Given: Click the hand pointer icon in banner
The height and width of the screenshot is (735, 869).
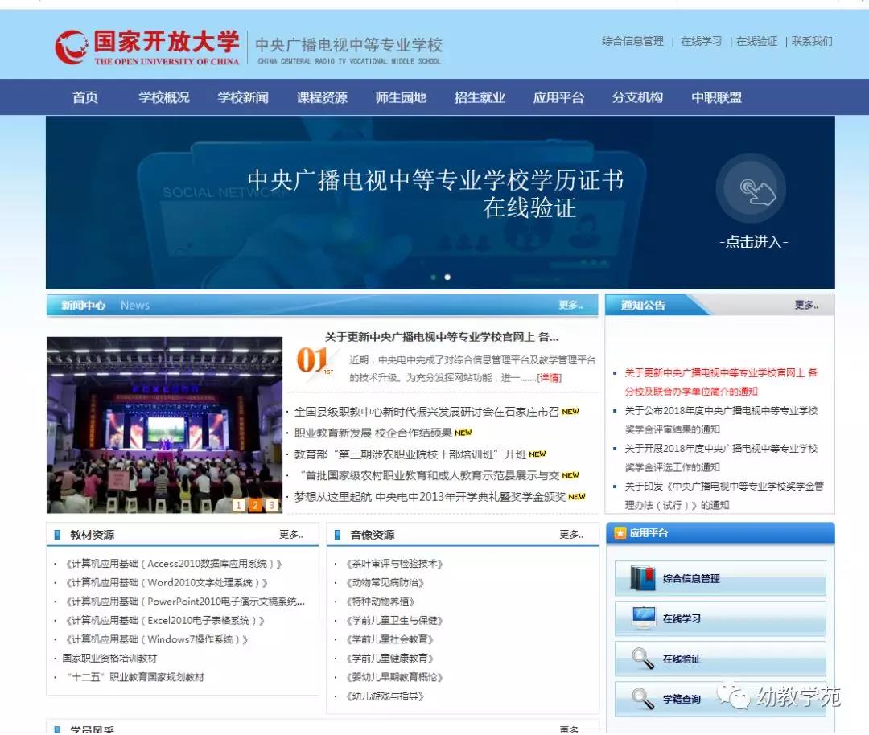Looking at the screenshot, I should pos(756,191).
